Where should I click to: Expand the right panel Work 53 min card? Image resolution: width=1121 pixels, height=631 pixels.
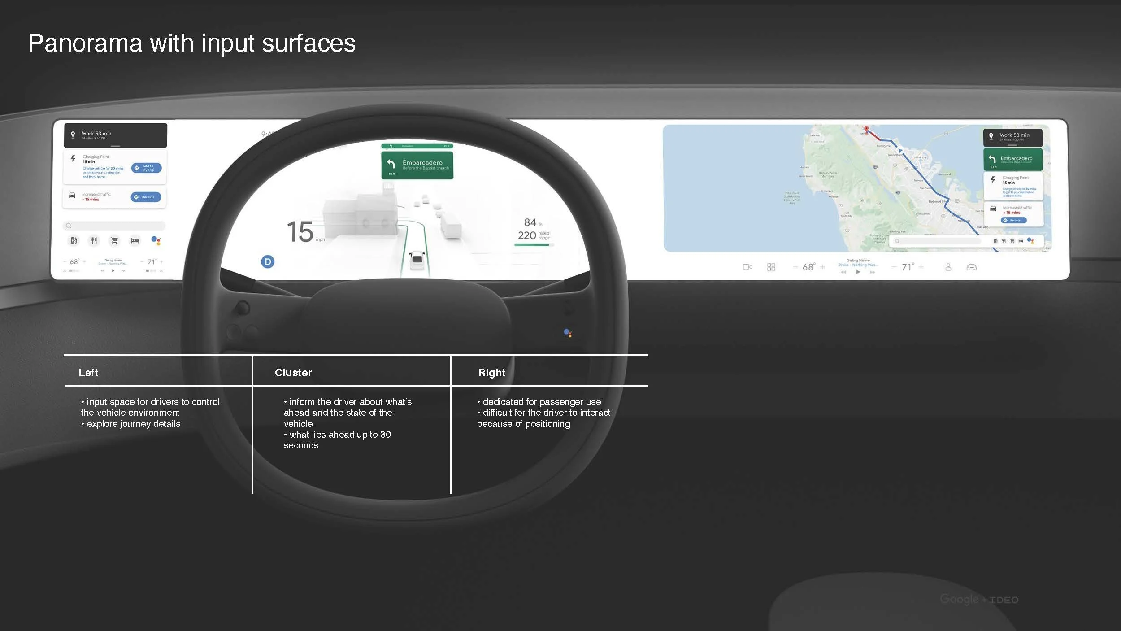click(1012, 145)
